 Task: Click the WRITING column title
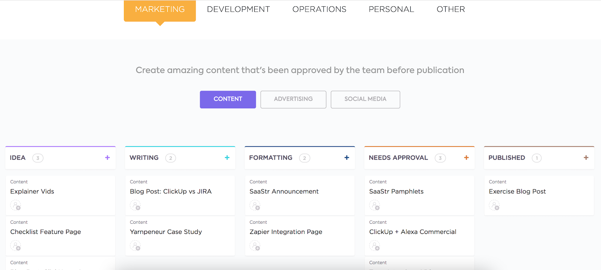(x=144, y=158)
